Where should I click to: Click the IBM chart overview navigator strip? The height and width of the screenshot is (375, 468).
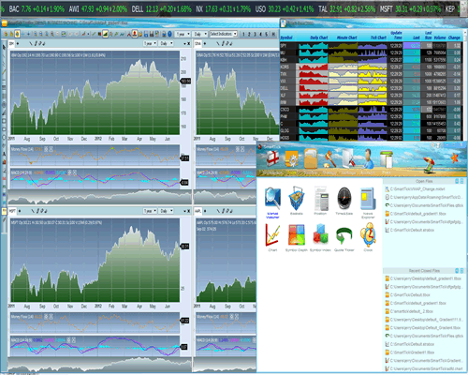[x=99, y=197]
